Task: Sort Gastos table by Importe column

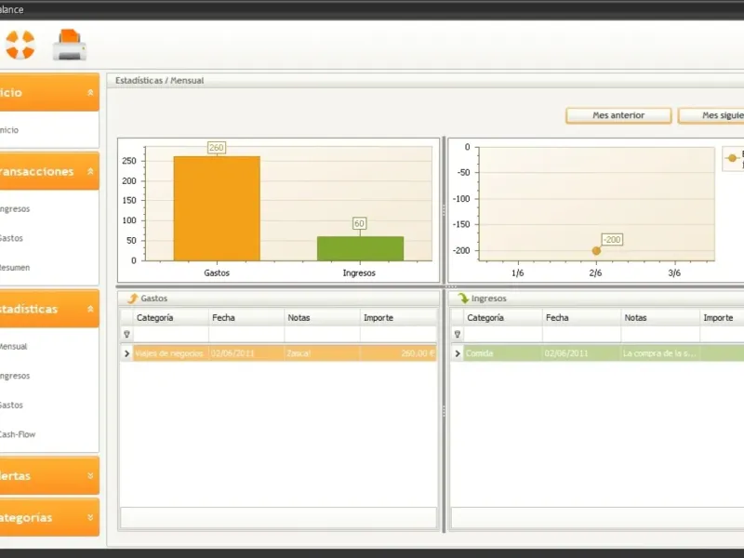Action: click(399, 317)
